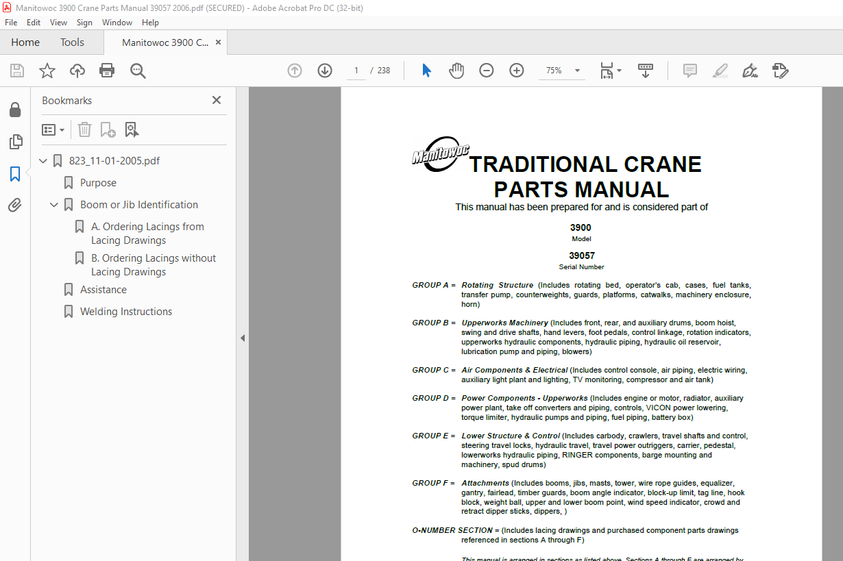Add a sticky note comment
843x561 pixels.
click(x=690, y=71)
